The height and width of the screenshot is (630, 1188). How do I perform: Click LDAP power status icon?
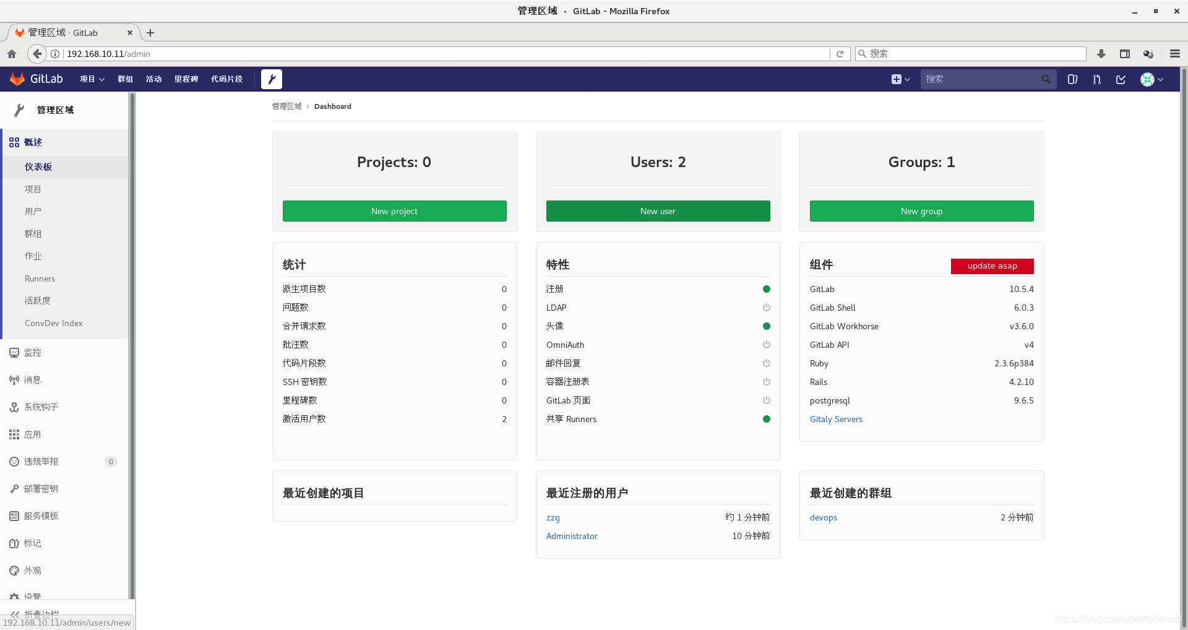pyautogui.click(x=766, y=308)
